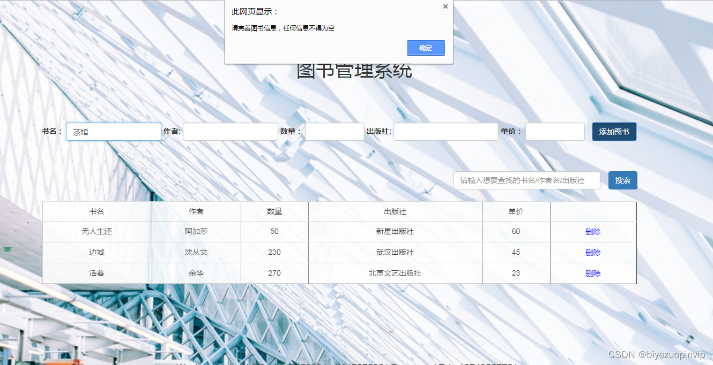Select the 出版社 column header
Image resolution: width=713 pixels, height=365 pixels.
coord(395,211)
